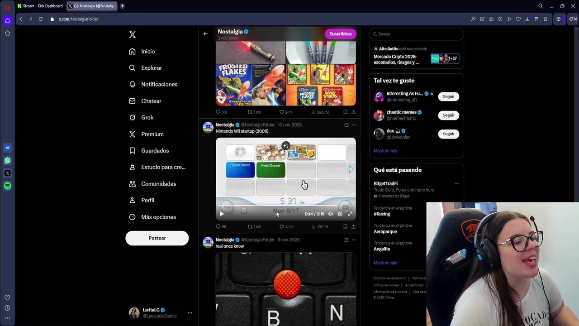Open the Frosted Flakes cereal box image
Image resolution: width=579 pixels, height=326 pixels.
point(250,85)
